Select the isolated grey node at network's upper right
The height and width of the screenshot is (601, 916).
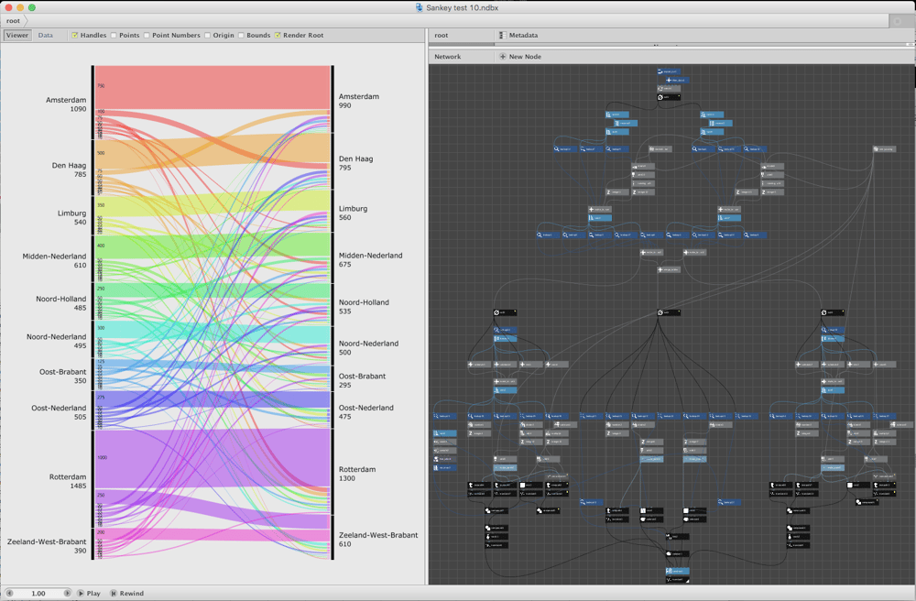(x=885, y=149)
